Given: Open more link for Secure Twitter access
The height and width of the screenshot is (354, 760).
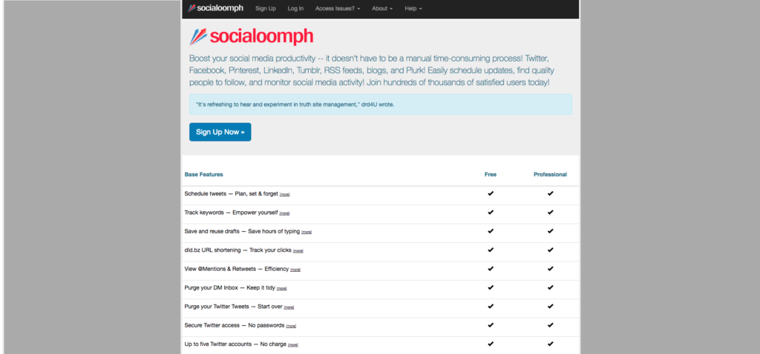Looking at the screenshot, I should click(x=291, y=327).
